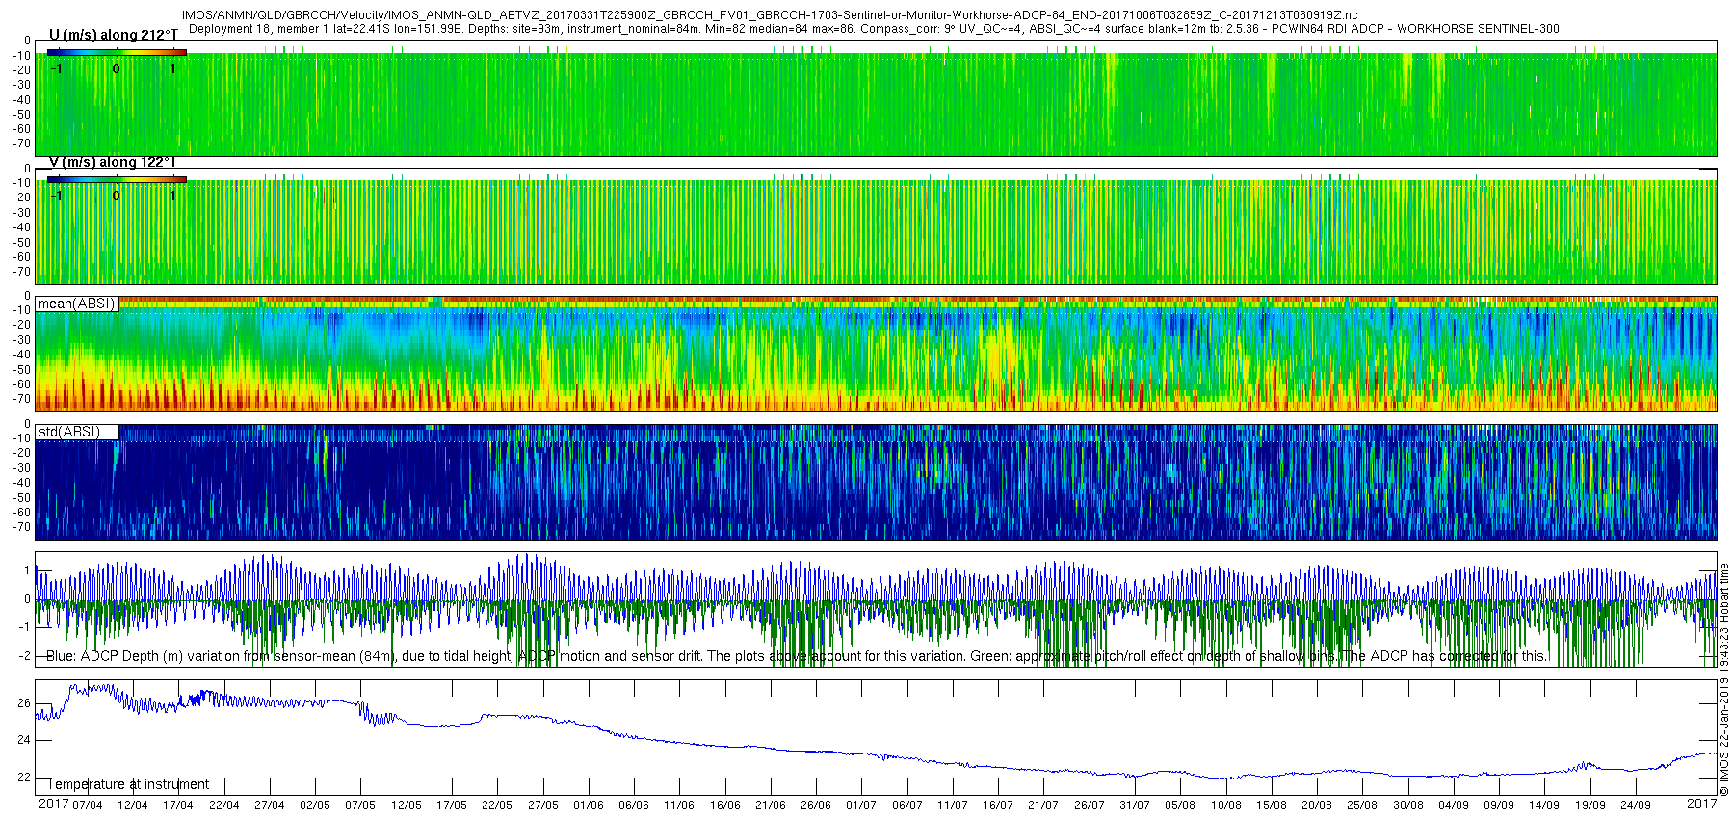The height and width of the screenshot is (819, 1734).
Task: Select the U velocity colorbar
Action: 117,52
